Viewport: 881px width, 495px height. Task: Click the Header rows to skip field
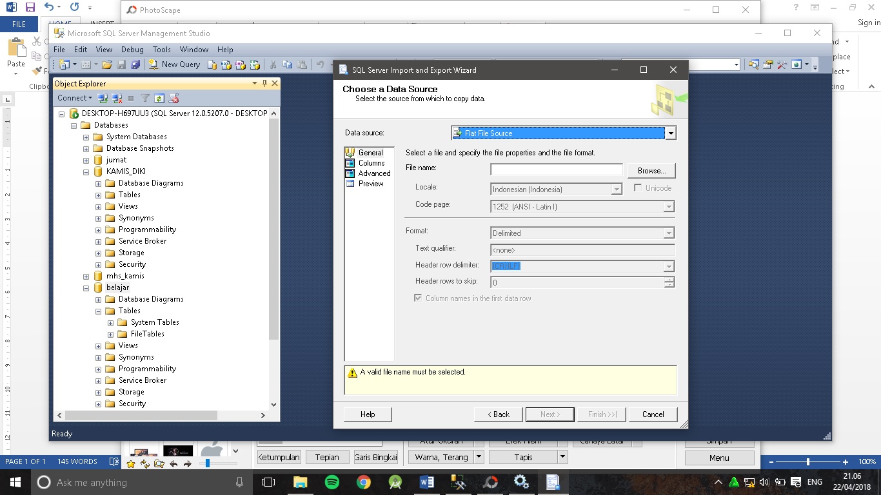(x=578, y=282)
